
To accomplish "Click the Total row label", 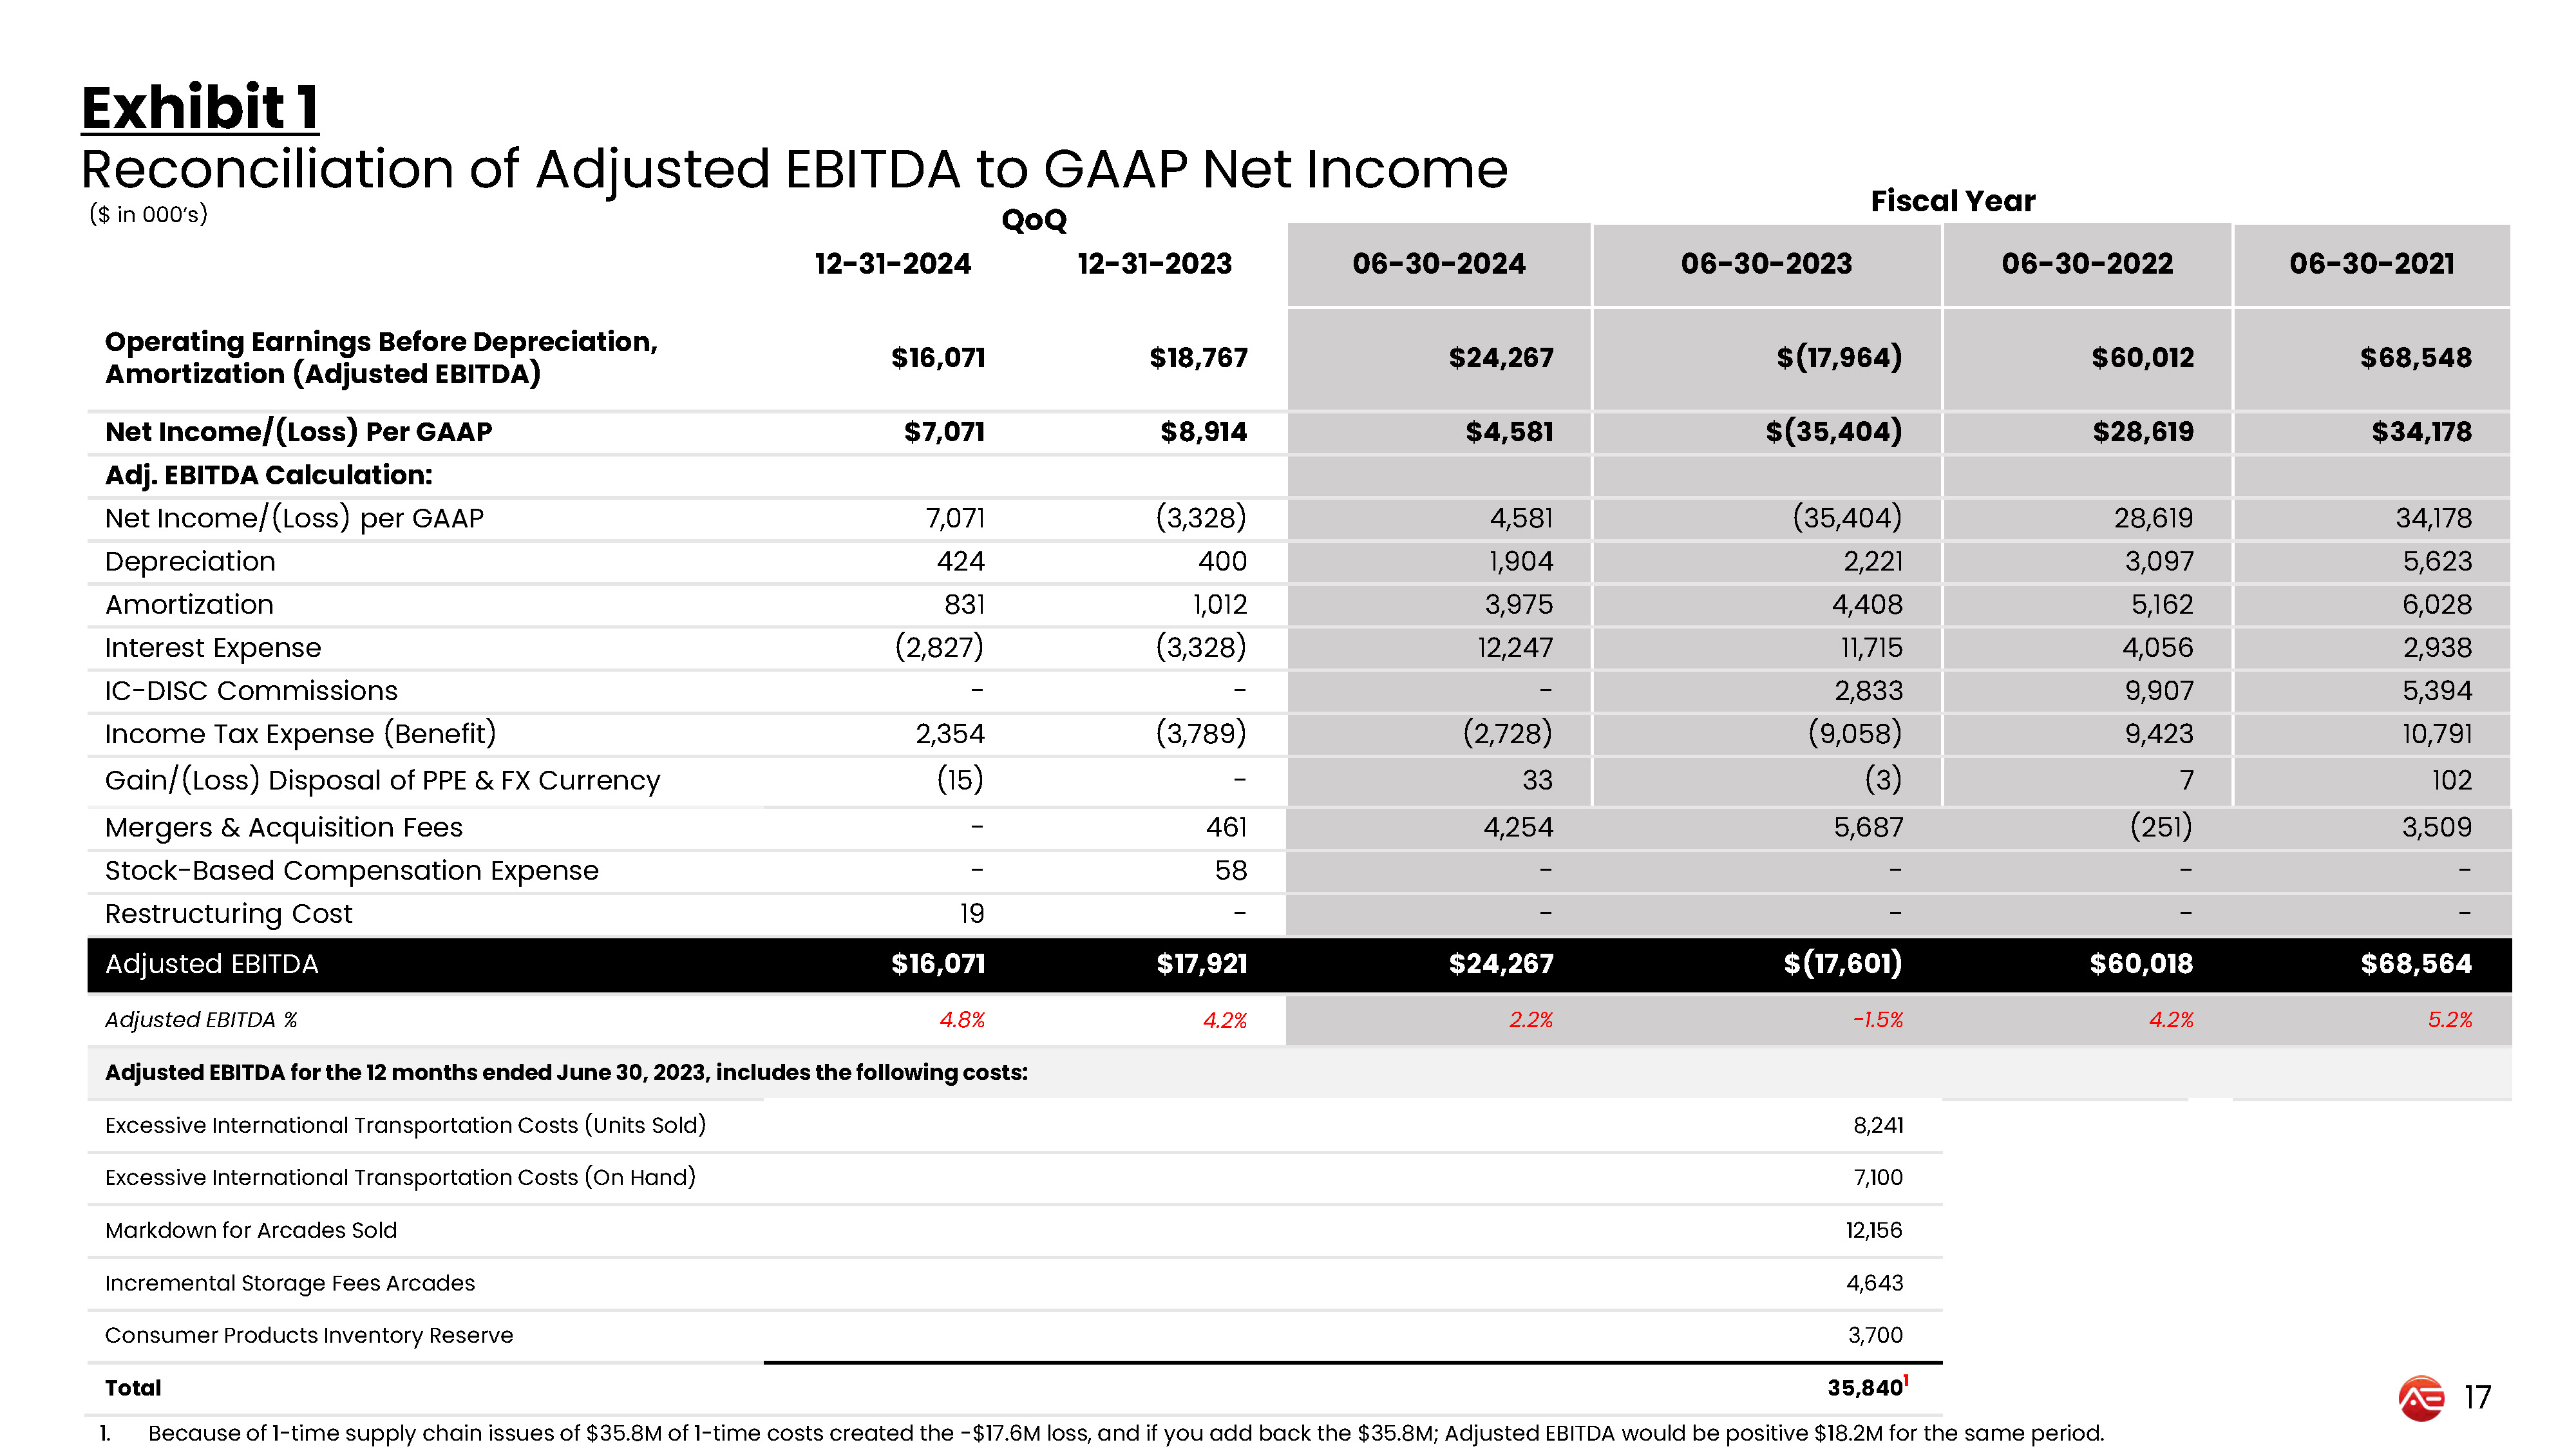I will pyautogui.click(x=133, y=1388).
